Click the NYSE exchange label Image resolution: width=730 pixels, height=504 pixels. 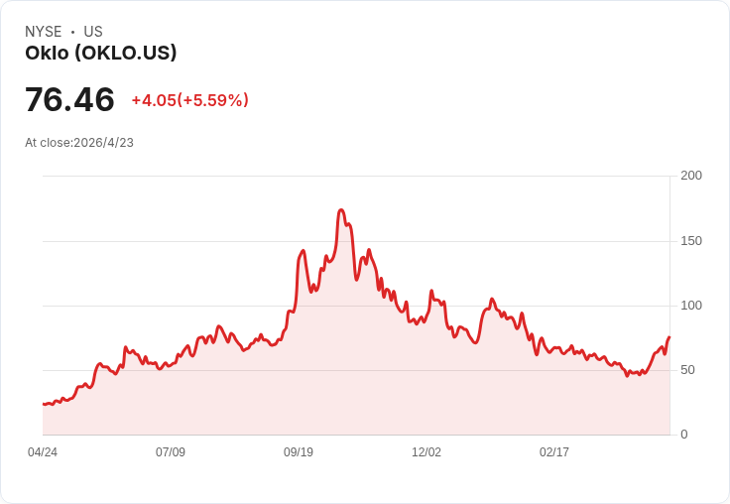(x=44, y=32)
